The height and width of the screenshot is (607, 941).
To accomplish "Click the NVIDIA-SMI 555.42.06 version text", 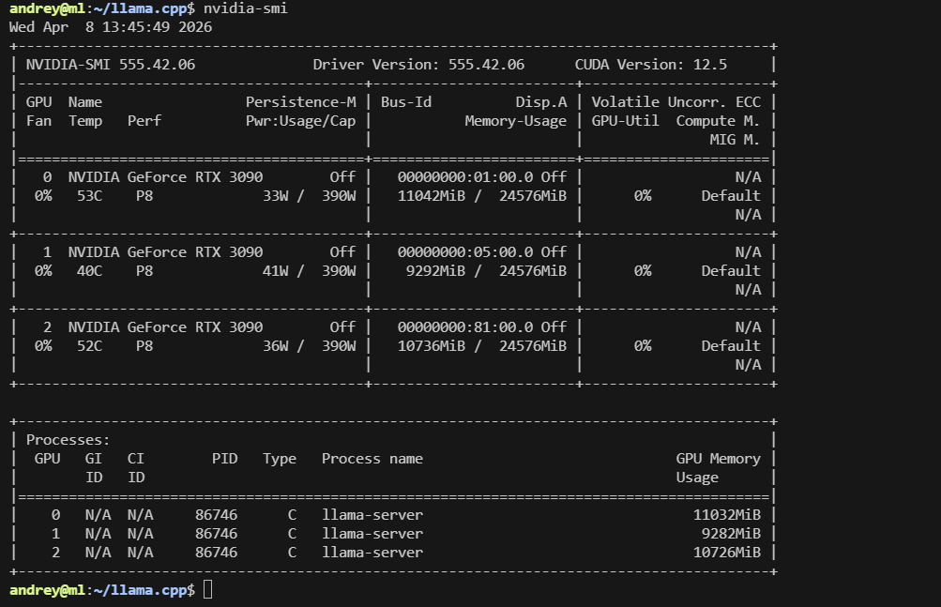I will (x=111, y=64).
